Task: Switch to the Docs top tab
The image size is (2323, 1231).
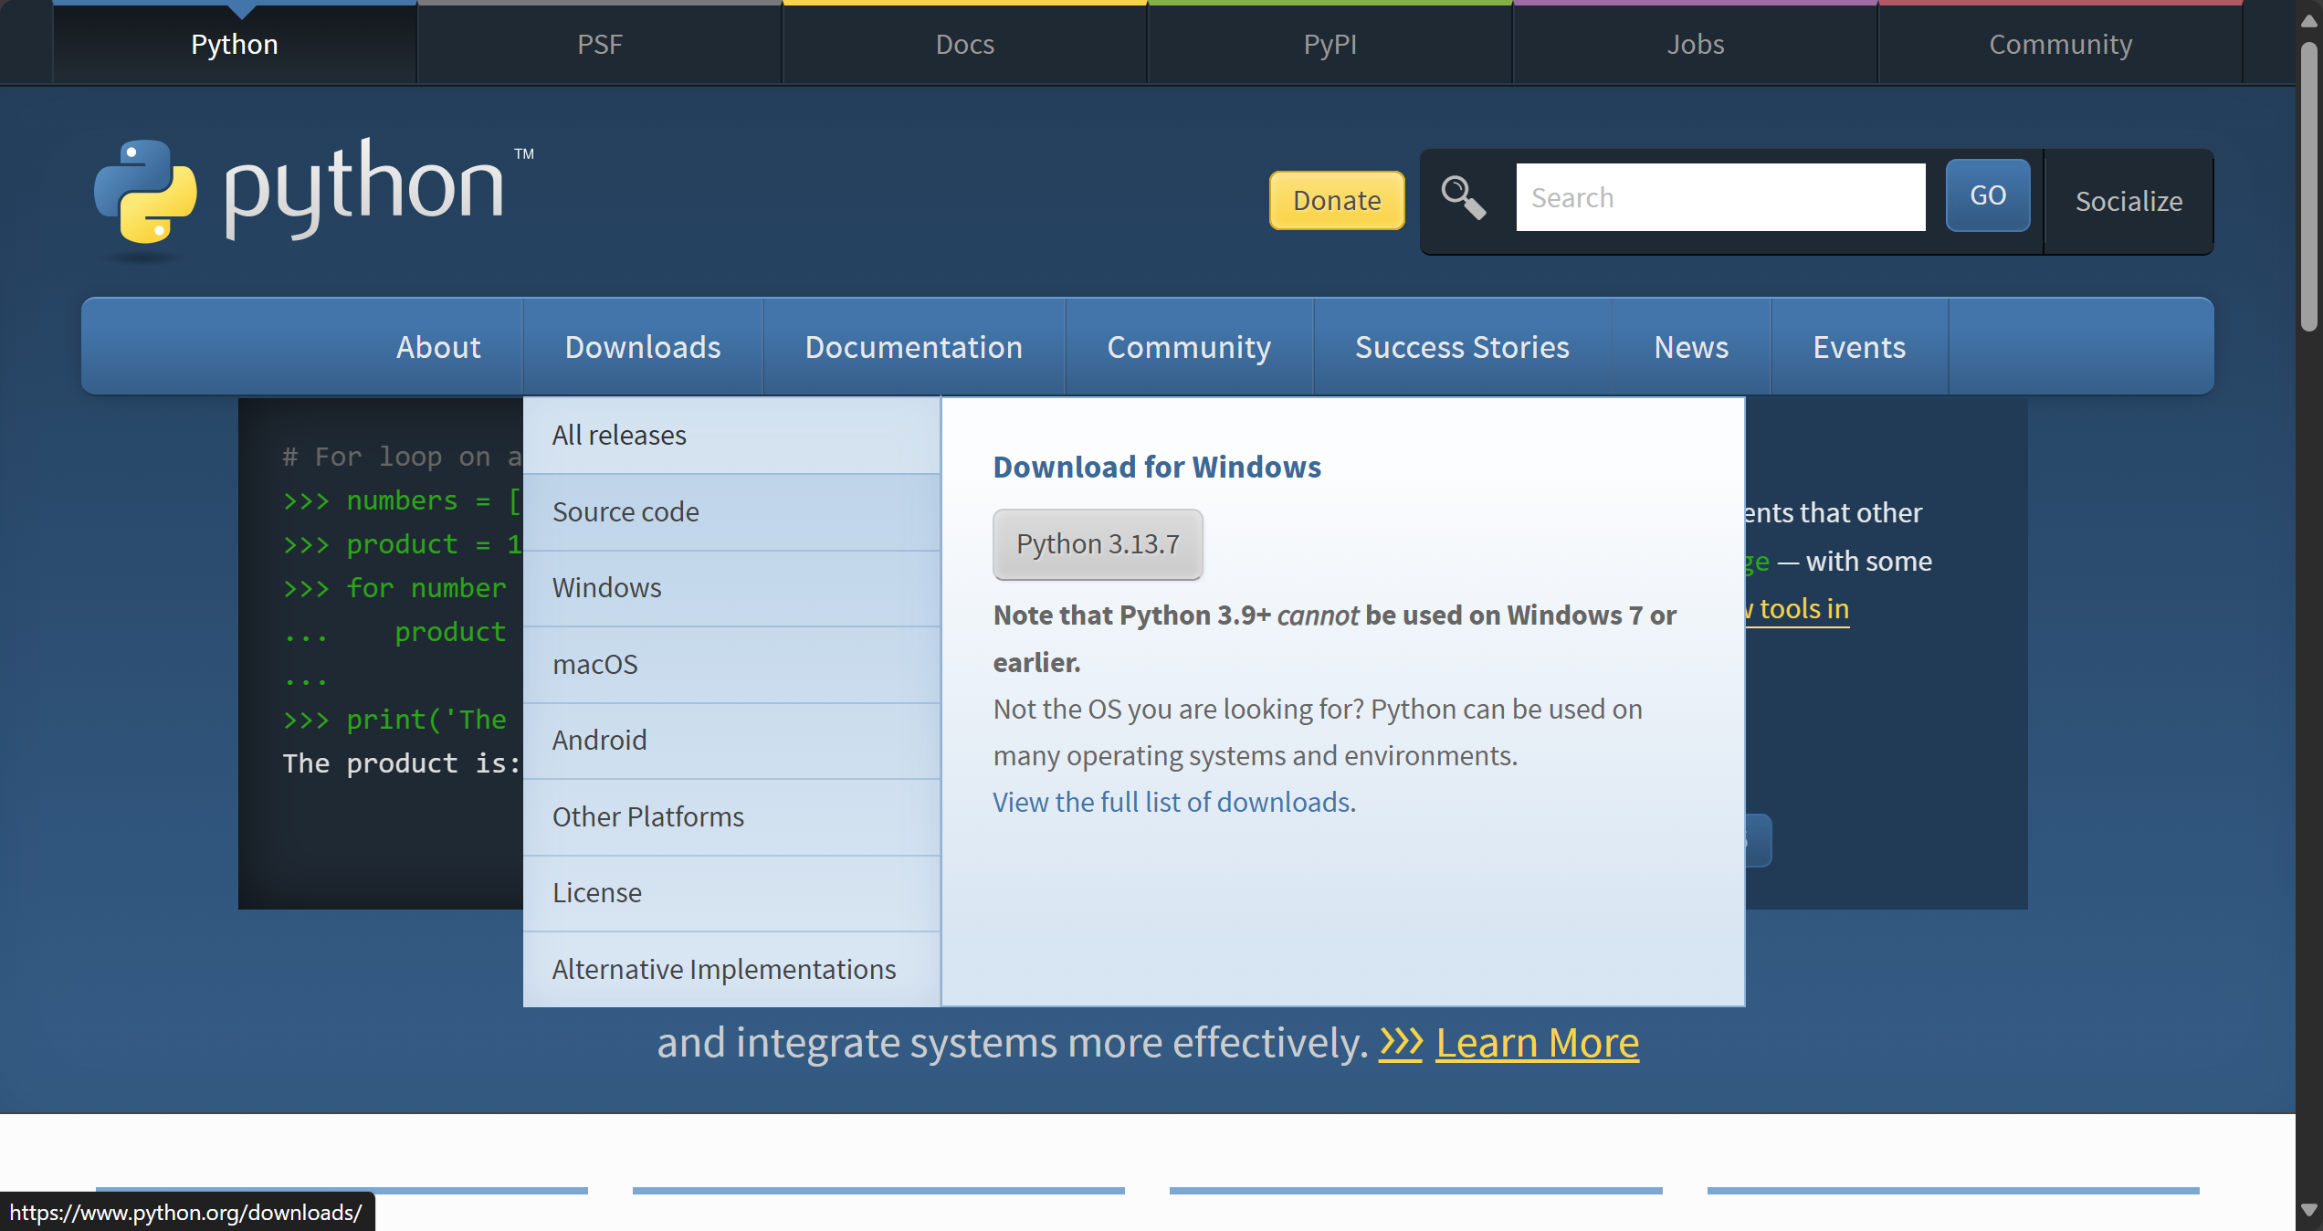Action: [x=964, y=44]
